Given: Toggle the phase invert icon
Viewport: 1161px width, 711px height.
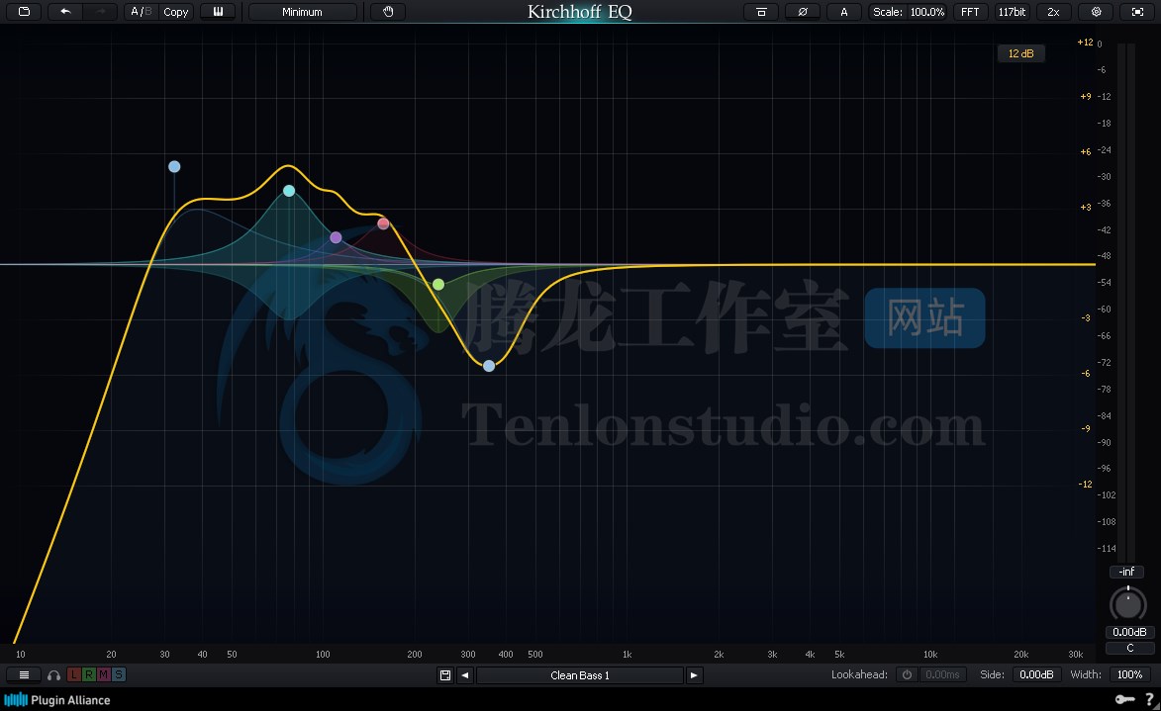Looking at the screenshot, I should pos(803,12).
